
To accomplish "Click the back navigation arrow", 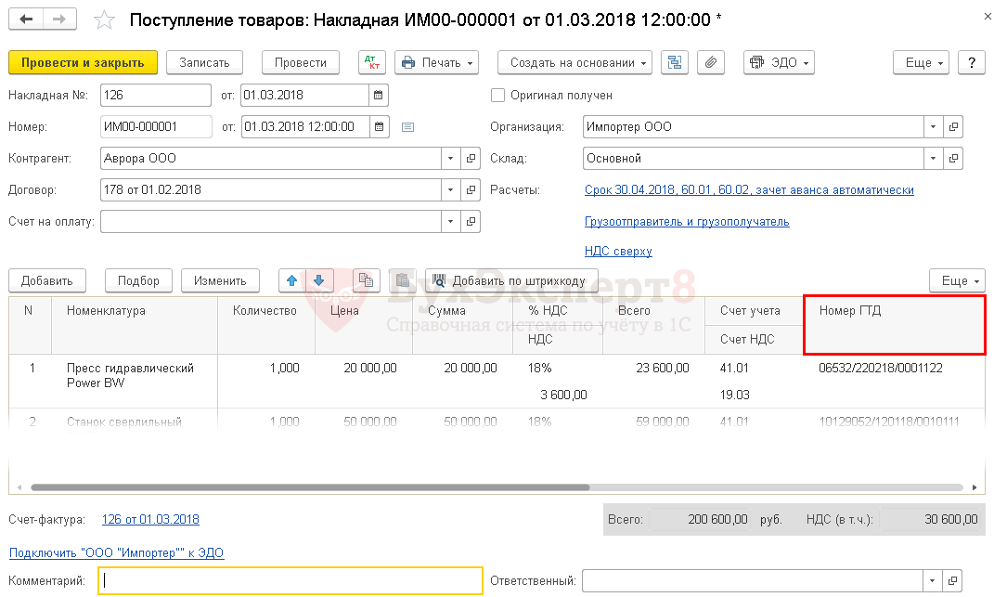I will [26, 19].
